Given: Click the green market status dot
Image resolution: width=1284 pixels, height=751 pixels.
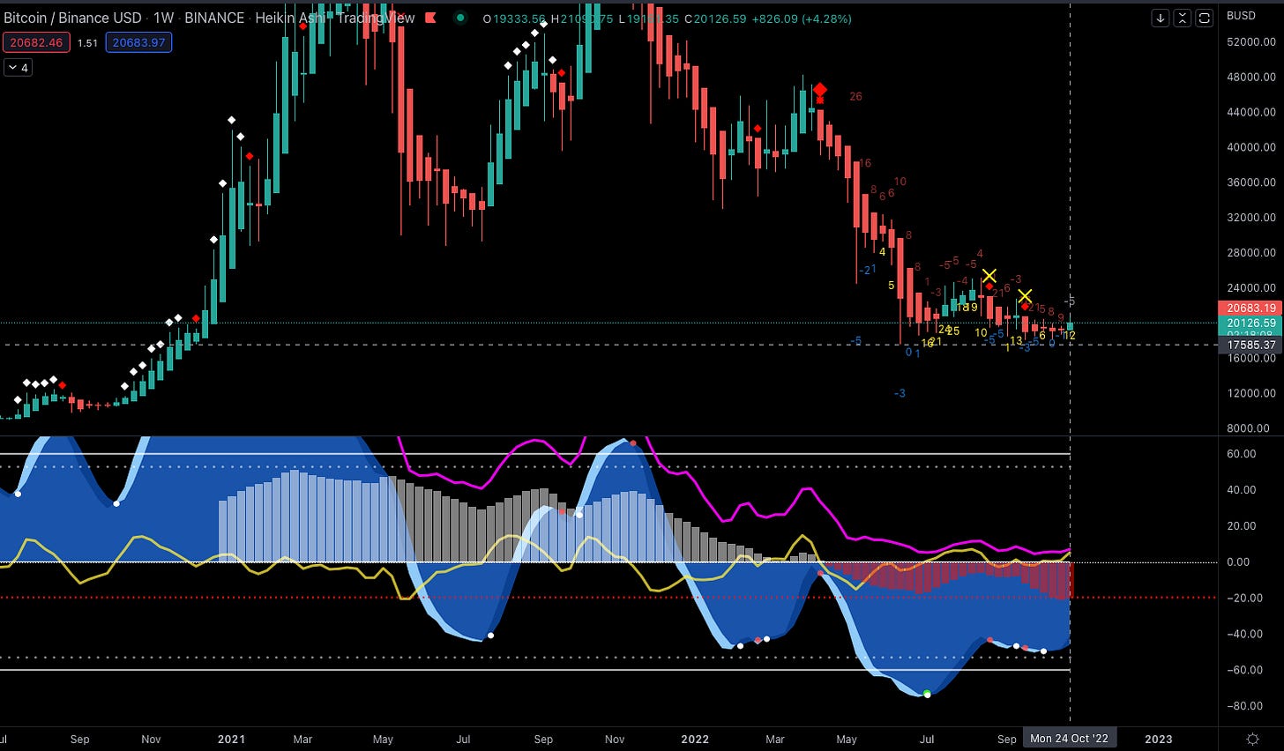Looking at the screenshot, I should pos(460,18).
